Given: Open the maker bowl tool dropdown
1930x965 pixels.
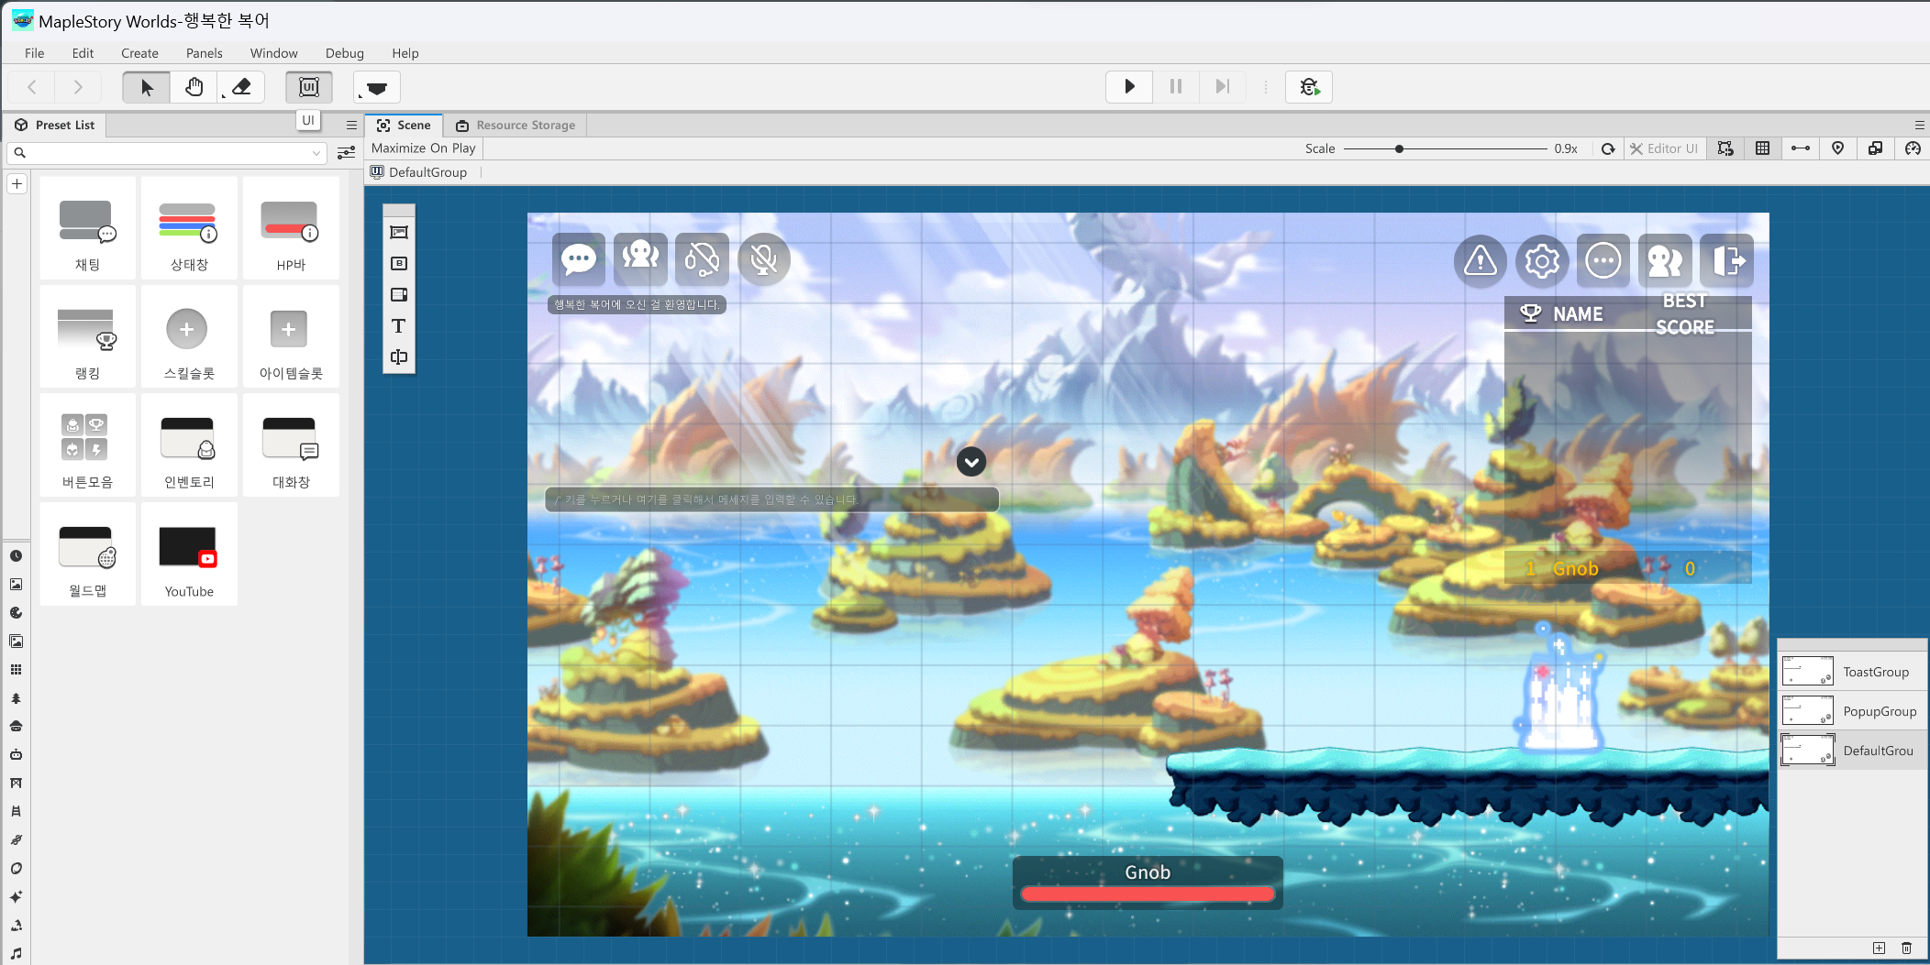Looking at the screenshot, I should coord(377,87).
